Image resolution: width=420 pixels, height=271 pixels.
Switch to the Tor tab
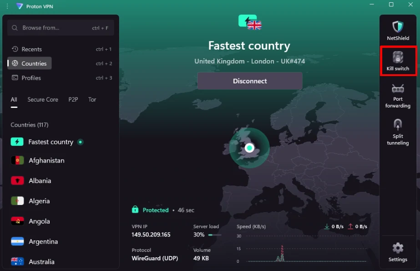click(92, 99)
